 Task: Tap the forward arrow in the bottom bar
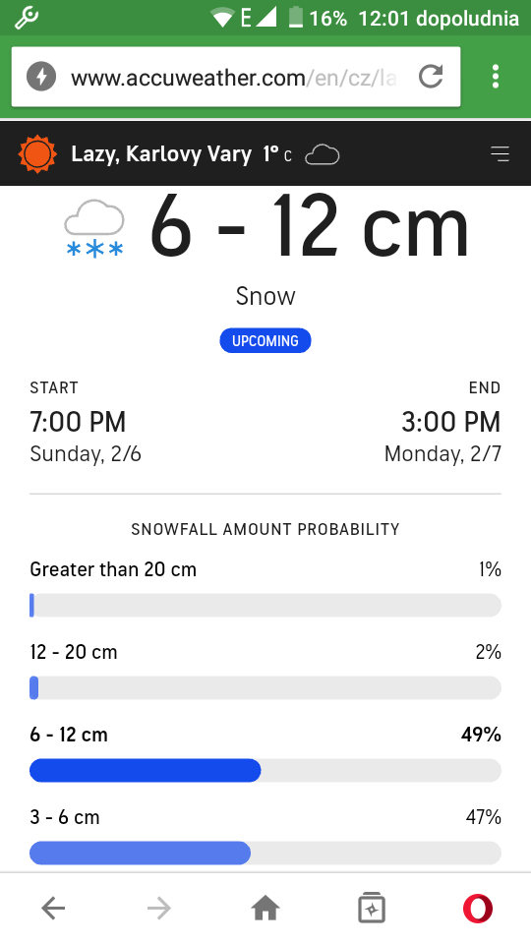point(159,909)
